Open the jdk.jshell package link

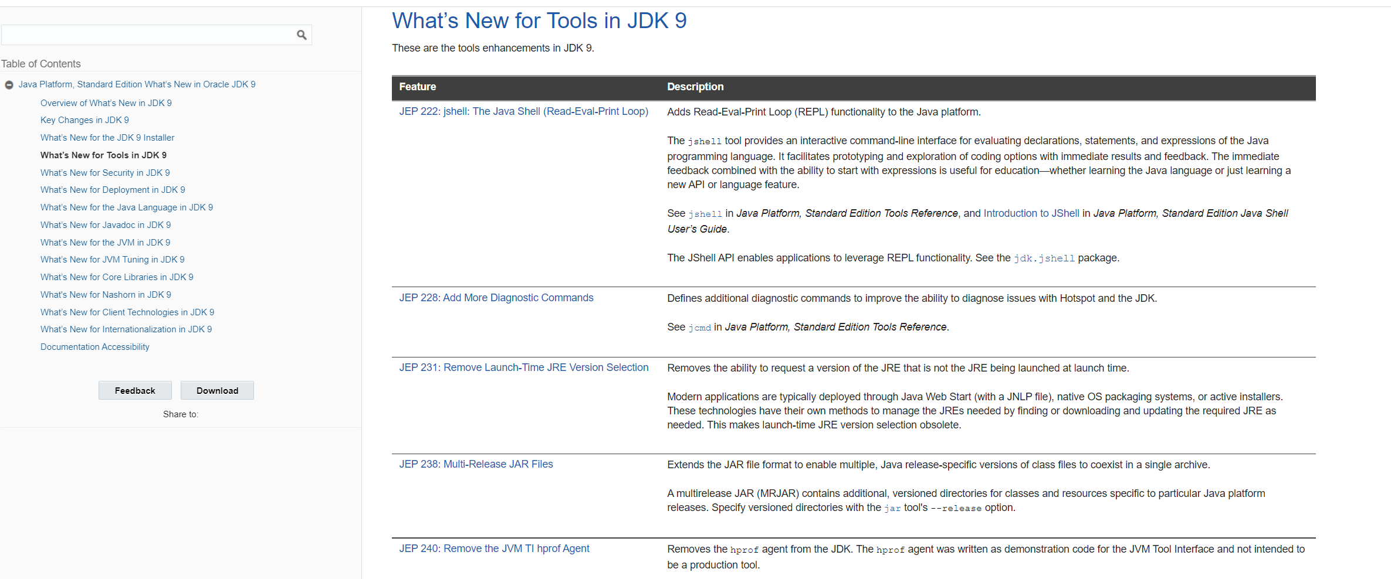point(1044,258)
